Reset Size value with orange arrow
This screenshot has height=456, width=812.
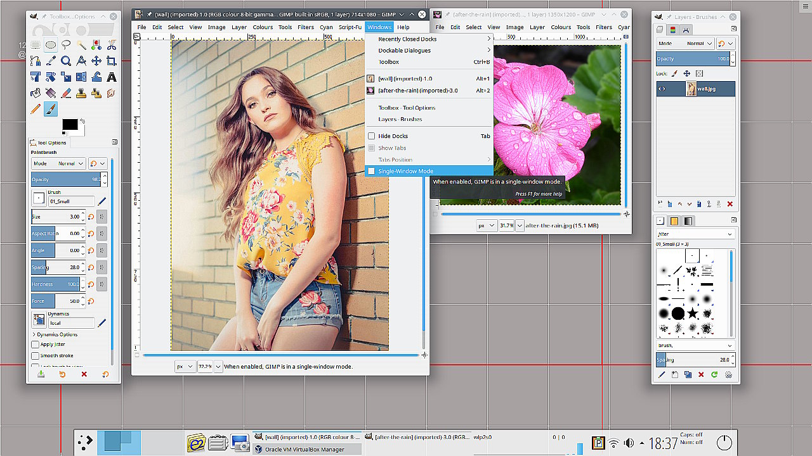tap(91, 217)
